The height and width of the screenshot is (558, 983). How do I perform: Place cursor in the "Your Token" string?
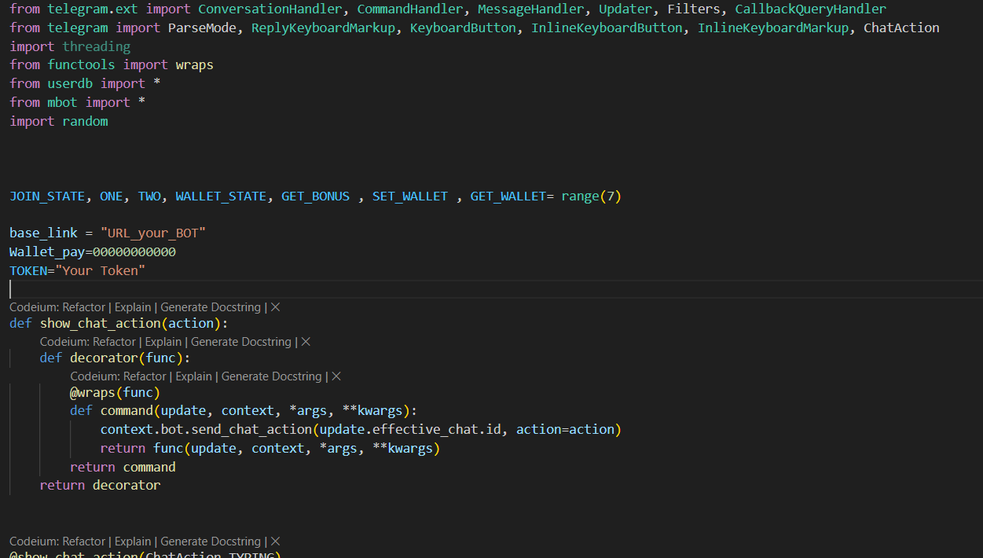tap(101, 271)
